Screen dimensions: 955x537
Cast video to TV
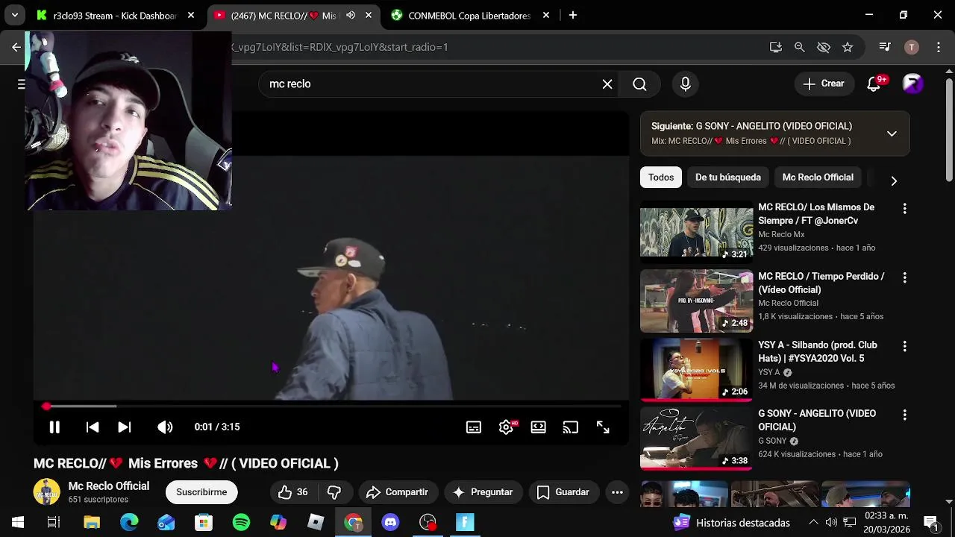tap(571, 427)
